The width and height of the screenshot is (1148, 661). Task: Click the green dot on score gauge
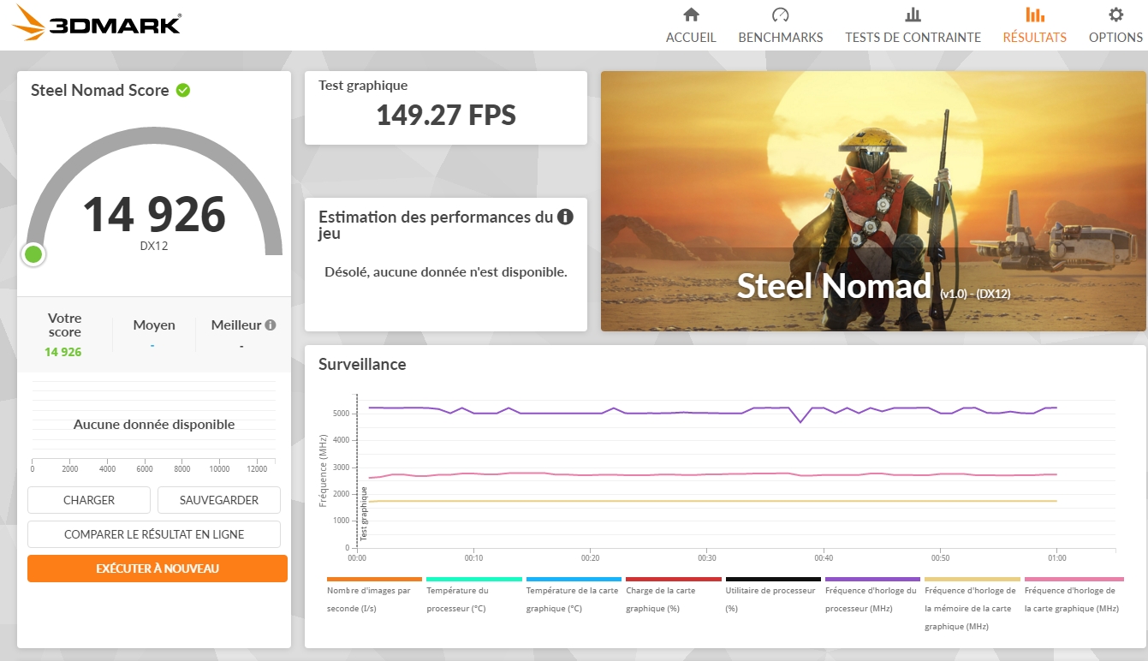[33, 254]
